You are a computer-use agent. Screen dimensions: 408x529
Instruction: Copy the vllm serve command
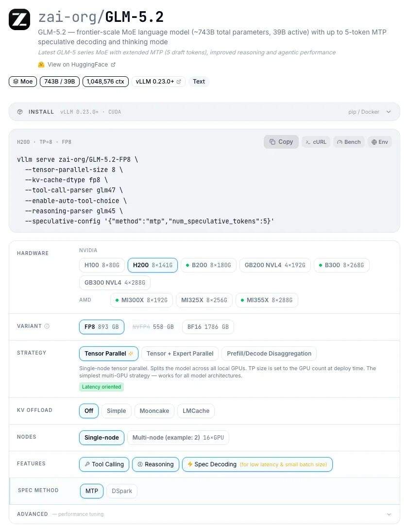281,142
